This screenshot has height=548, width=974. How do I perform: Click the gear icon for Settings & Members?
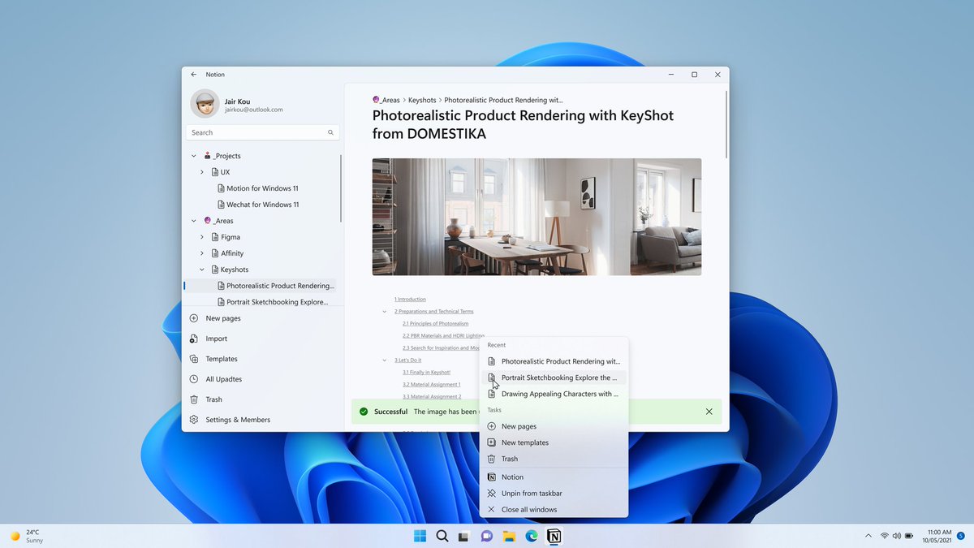194,420
